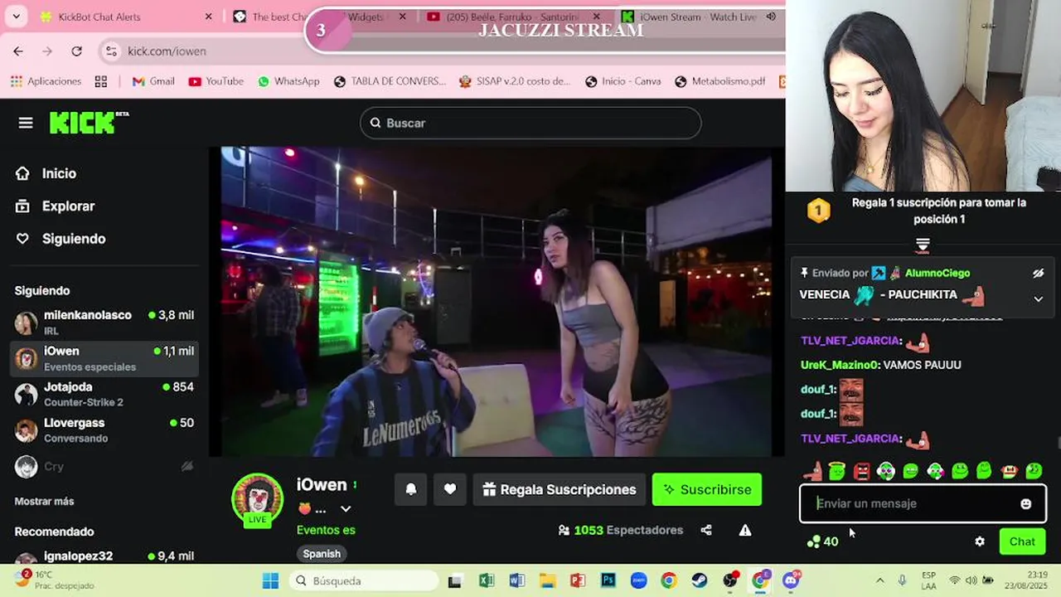Screen dimensions: 1061x597
Task: Click the address bar URL kick.com/iowen
Action: pyautogui.click(x=167, y=51)
